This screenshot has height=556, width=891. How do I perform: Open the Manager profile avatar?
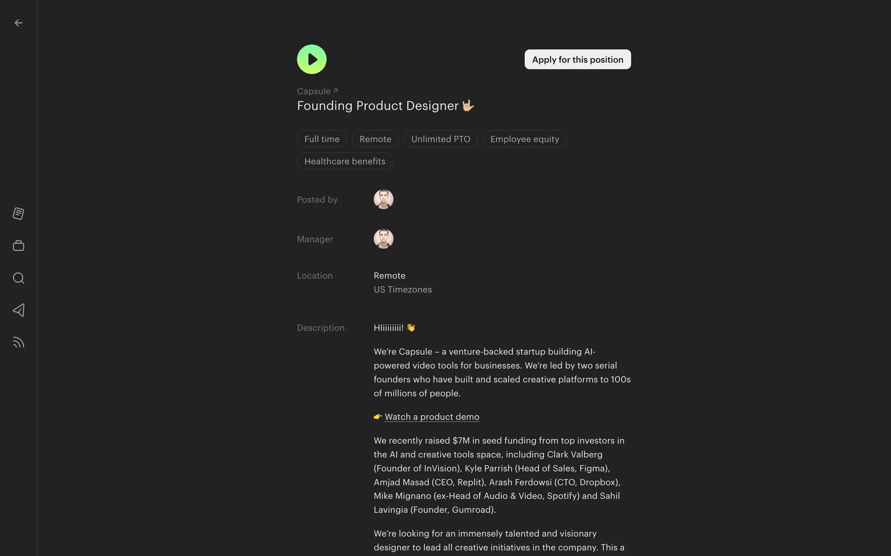(383, 239)
